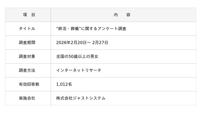Click the word アンケート調査 in title
The width and height of the screenshot is (206, 113).
[112, 29]
